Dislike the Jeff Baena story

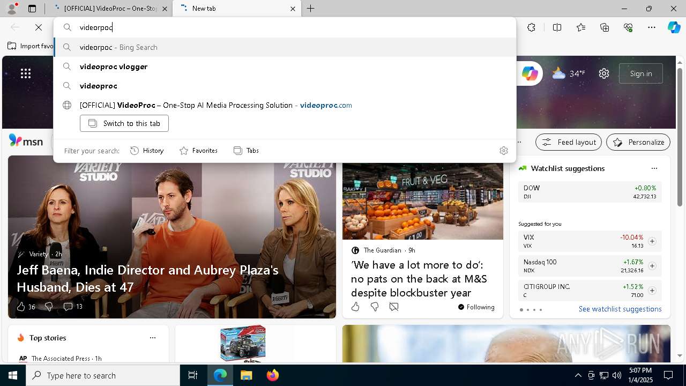49,307
